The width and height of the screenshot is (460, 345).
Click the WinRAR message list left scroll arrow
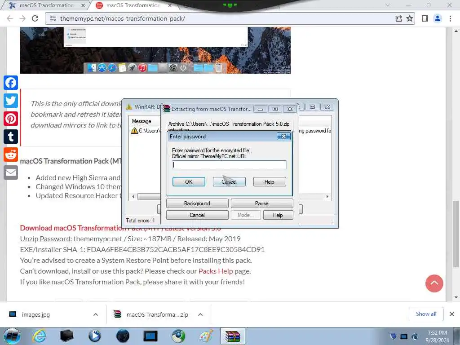tap(133, 197)
